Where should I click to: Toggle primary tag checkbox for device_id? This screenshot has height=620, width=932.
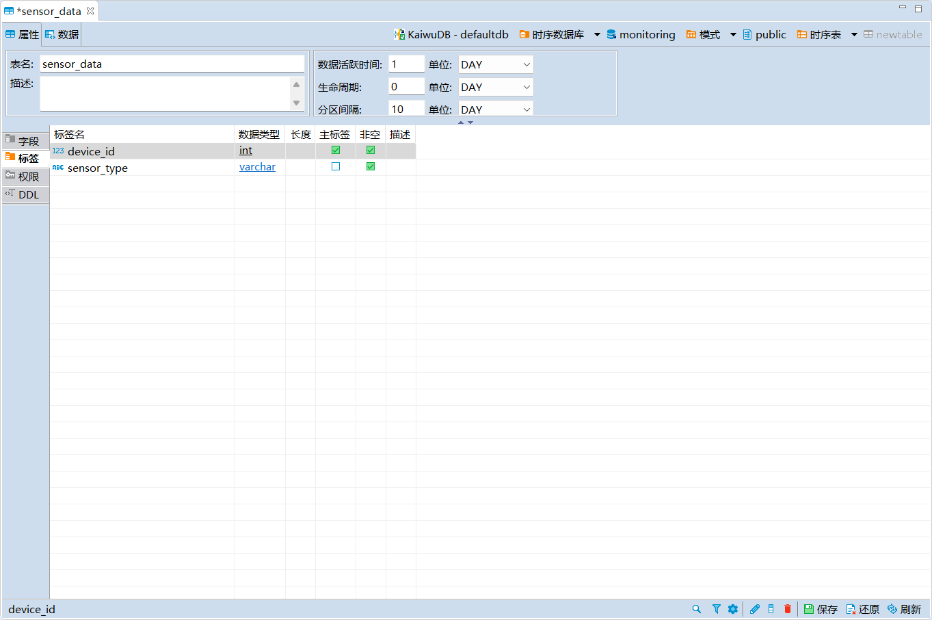[x=336, y=150]
